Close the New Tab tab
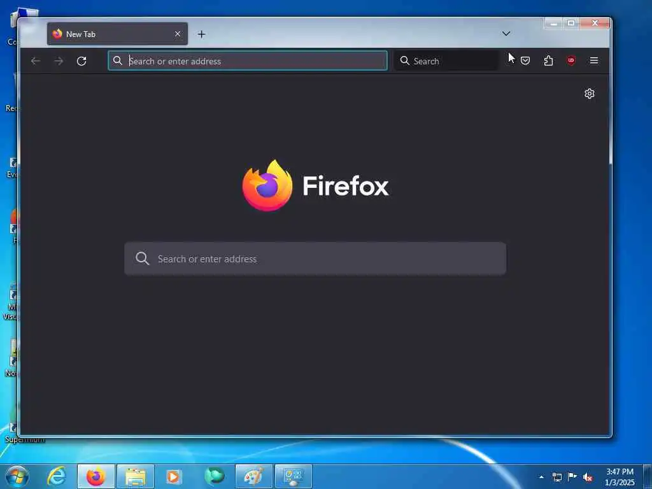This screenshot has height=489, width=652. click(x=178, y=34)
